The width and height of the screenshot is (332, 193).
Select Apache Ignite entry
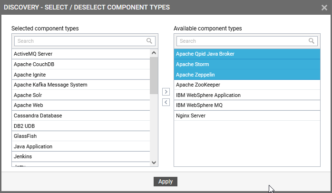[x=81, y=75]
